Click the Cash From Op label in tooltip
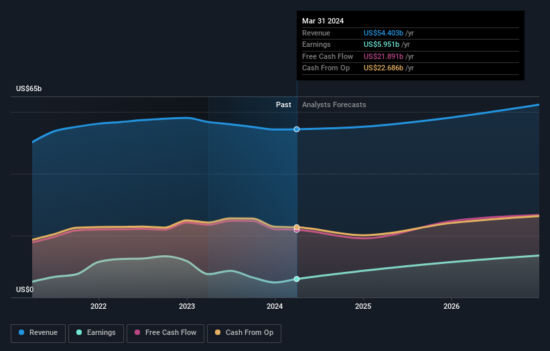Viewport: 550px width, 351px height. pos(326,68)
